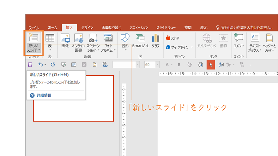Viewport: 278px width, 156px height.
Task: Open the ファイル tab
Action: 34,27
